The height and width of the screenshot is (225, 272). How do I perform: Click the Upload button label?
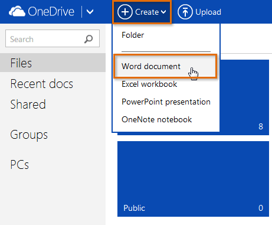(x=208, y=12)
